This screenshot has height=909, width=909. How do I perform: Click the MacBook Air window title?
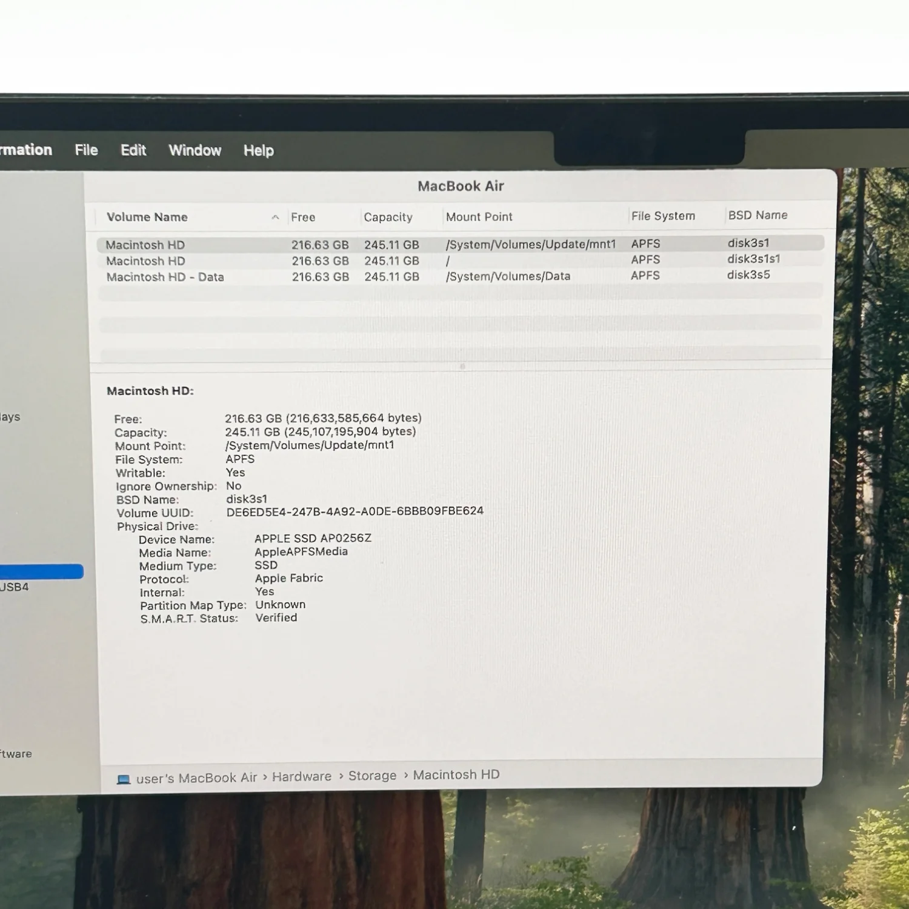[461, 186]
